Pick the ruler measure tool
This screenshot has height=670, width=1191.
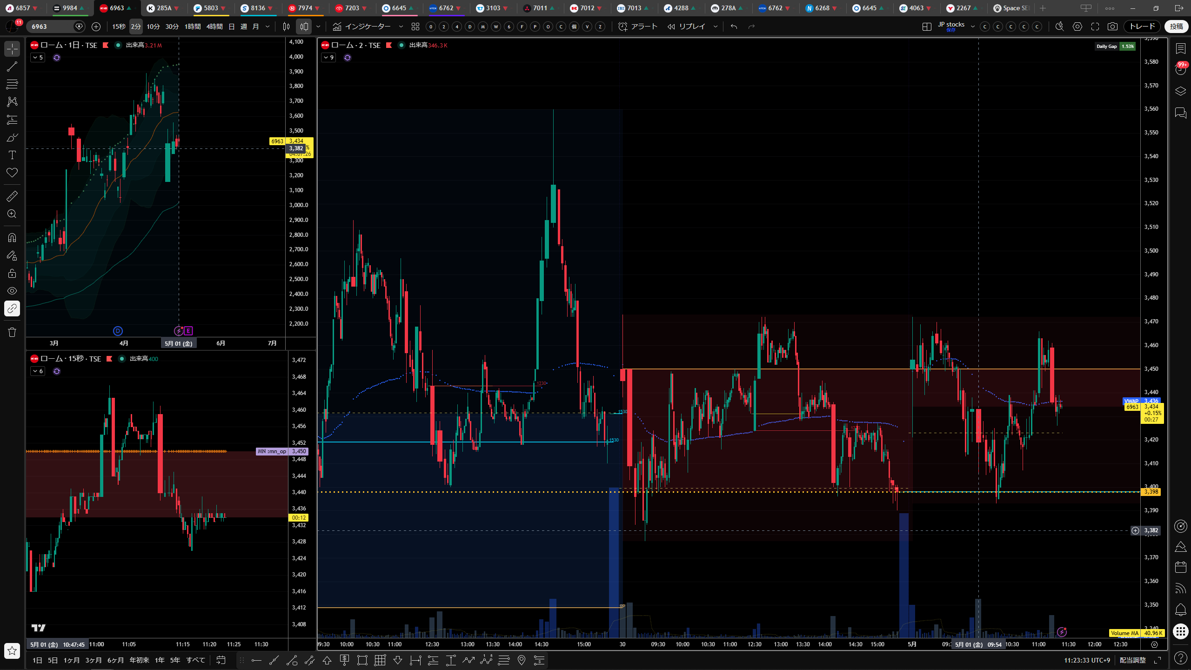pos(12,196)
